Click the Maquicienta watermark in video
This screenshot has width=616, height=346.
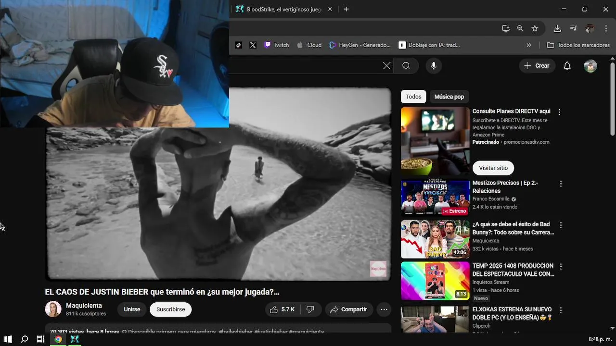378,269
